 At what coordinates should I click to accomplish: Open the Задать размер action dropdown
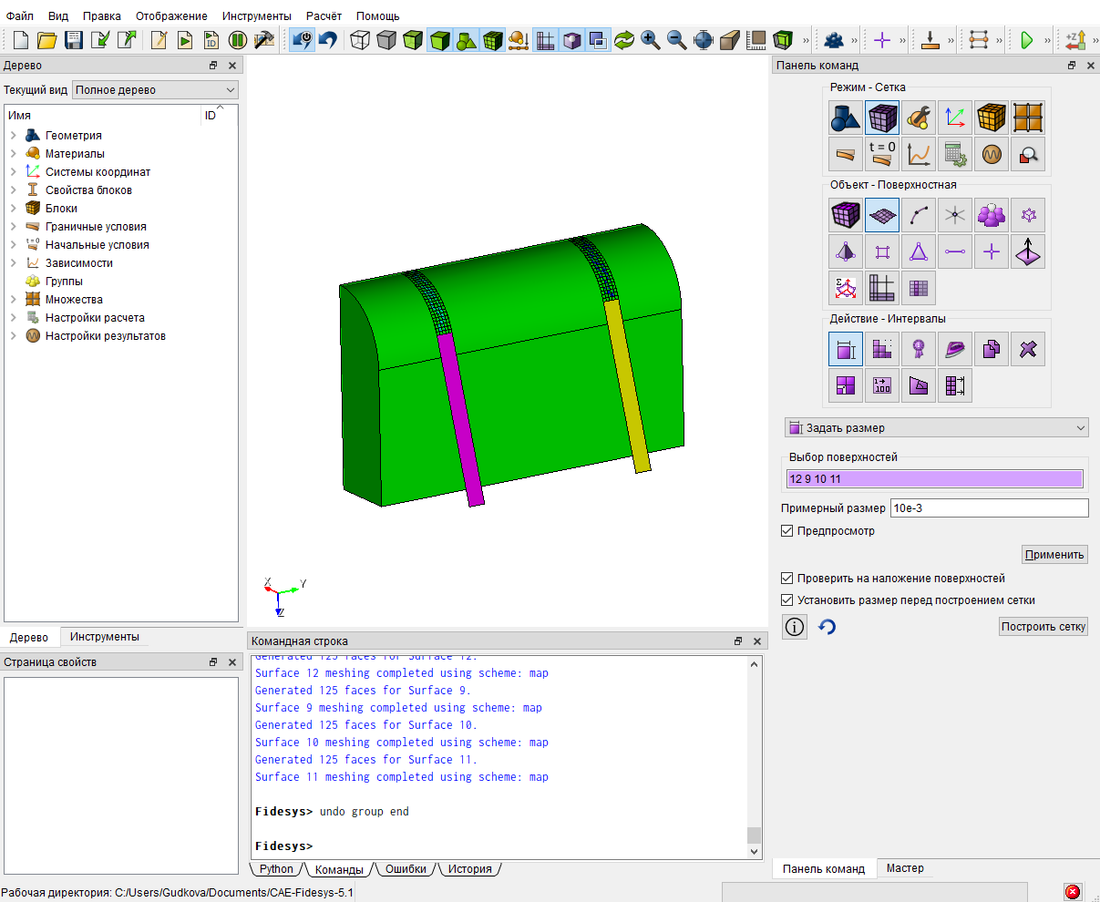937,428
